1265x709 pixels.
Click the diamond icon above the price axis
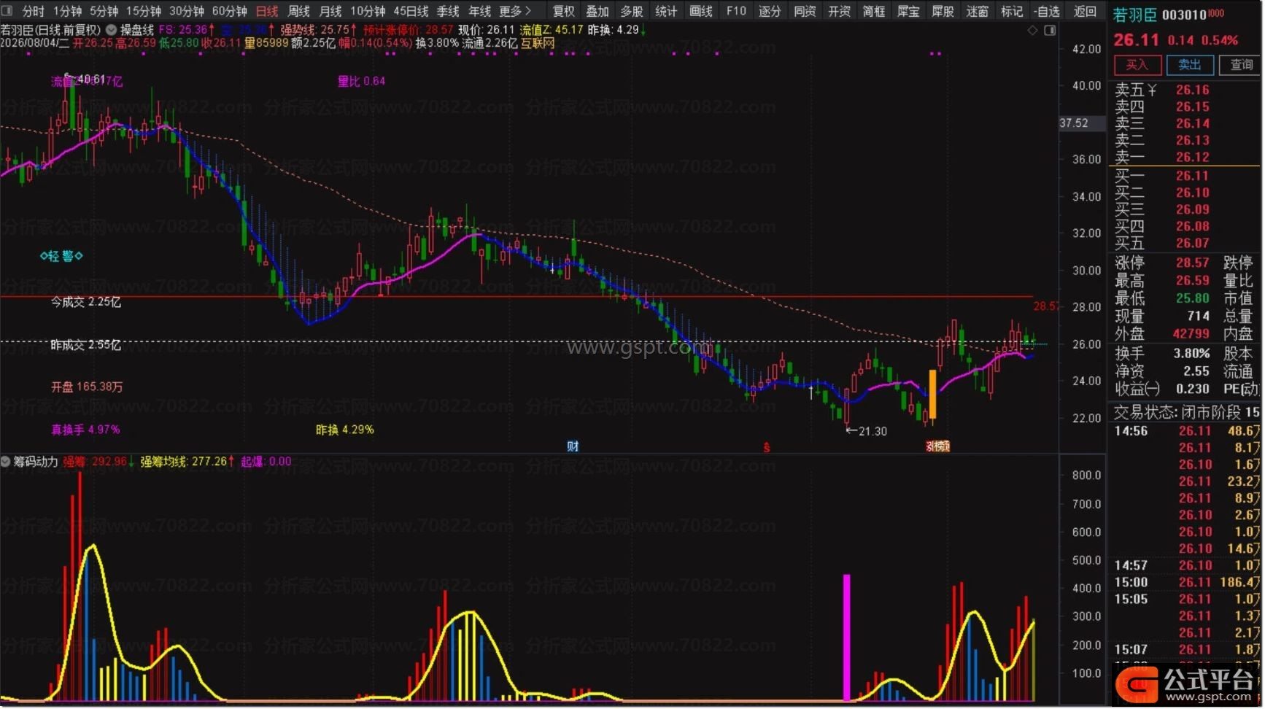1032,30
